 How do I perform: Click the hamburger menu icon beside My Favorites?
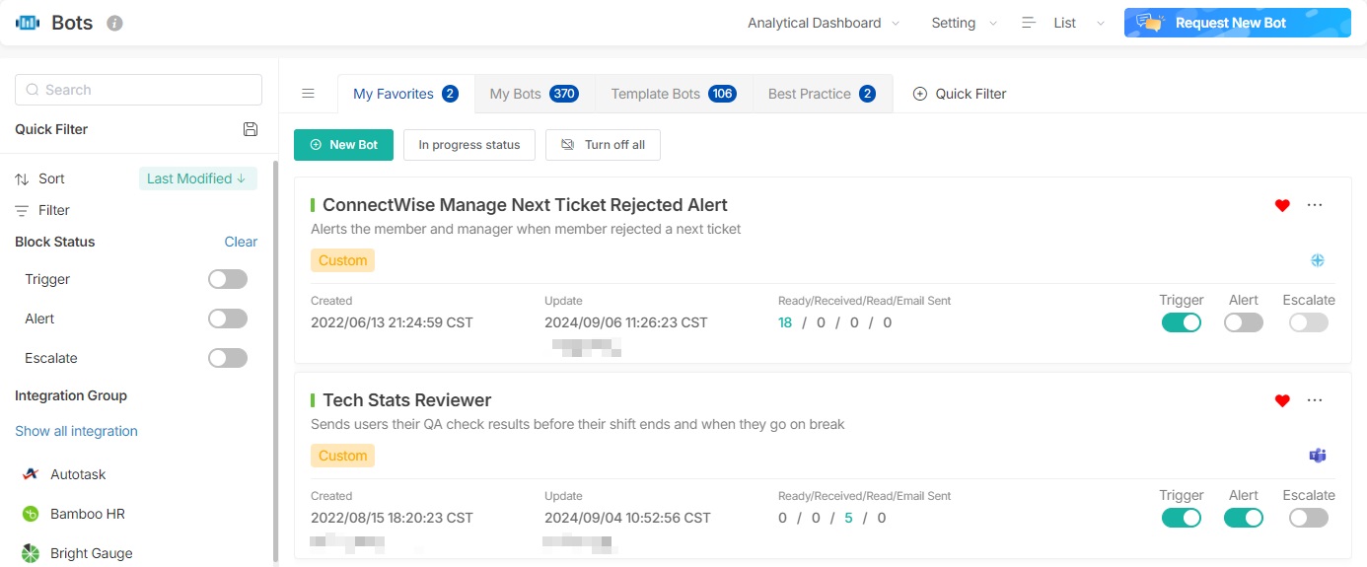[308, 94]
